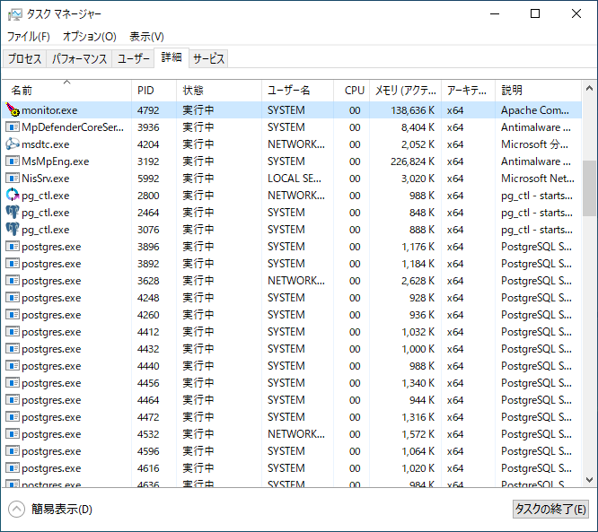The height and width of the screenshot is (532, 598).
Task: Click memory value 226,824 K
Action: coord(412,161)
